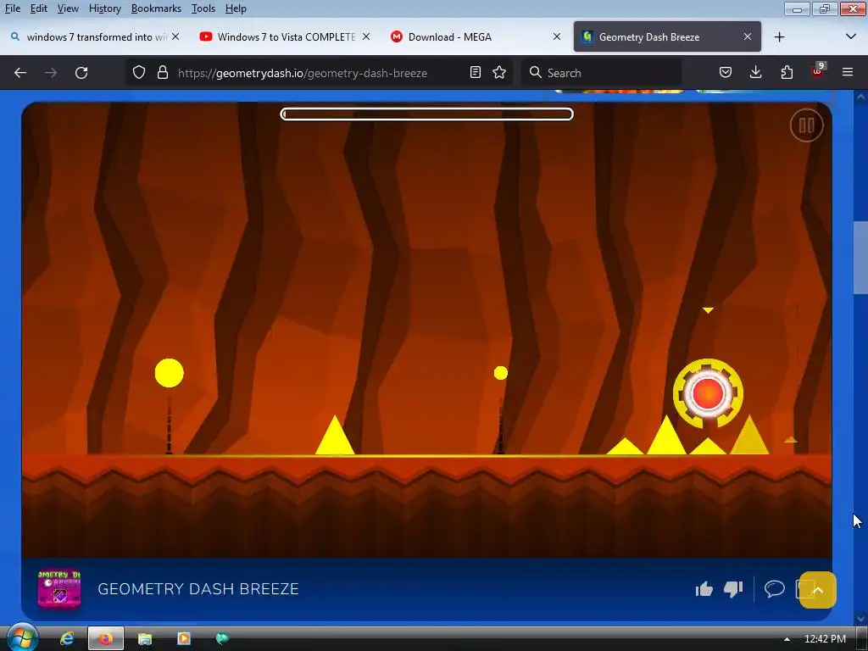Close the Geometry Dash Breeze tab

(x=748, y=36)
